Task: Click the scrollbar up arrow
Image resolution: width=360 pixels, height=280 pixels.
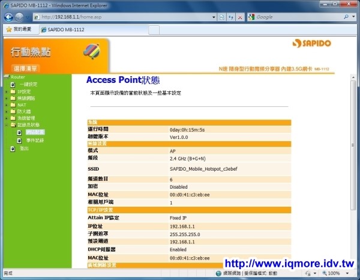Action: click(353, 78)
